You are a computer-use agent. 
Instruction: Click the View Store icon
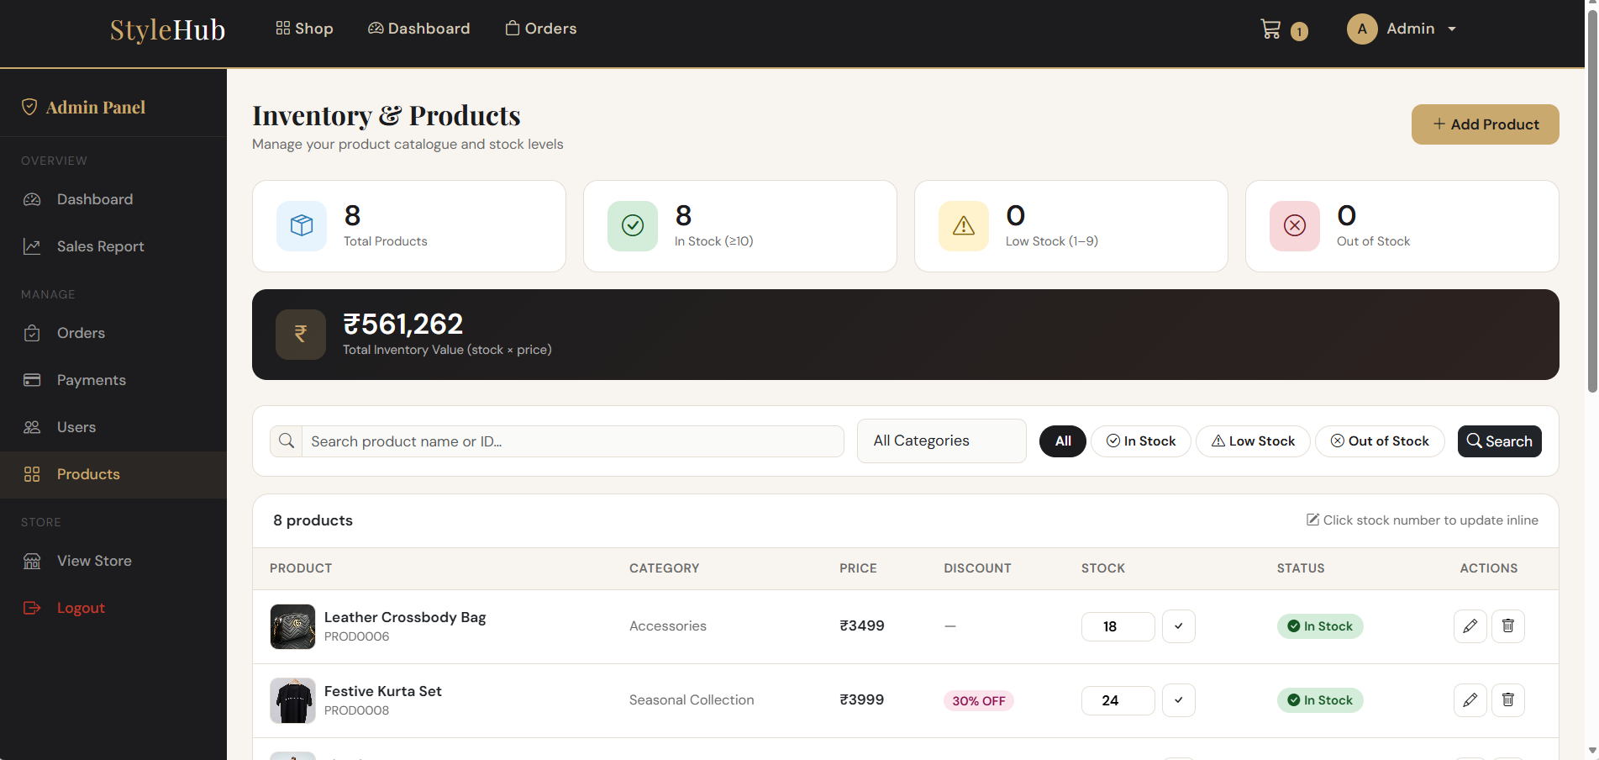[32, 561]
